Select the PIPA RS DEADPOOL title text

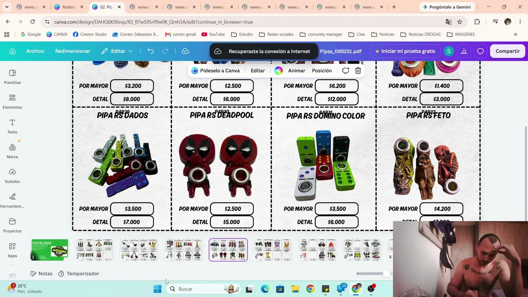[222, 115]
